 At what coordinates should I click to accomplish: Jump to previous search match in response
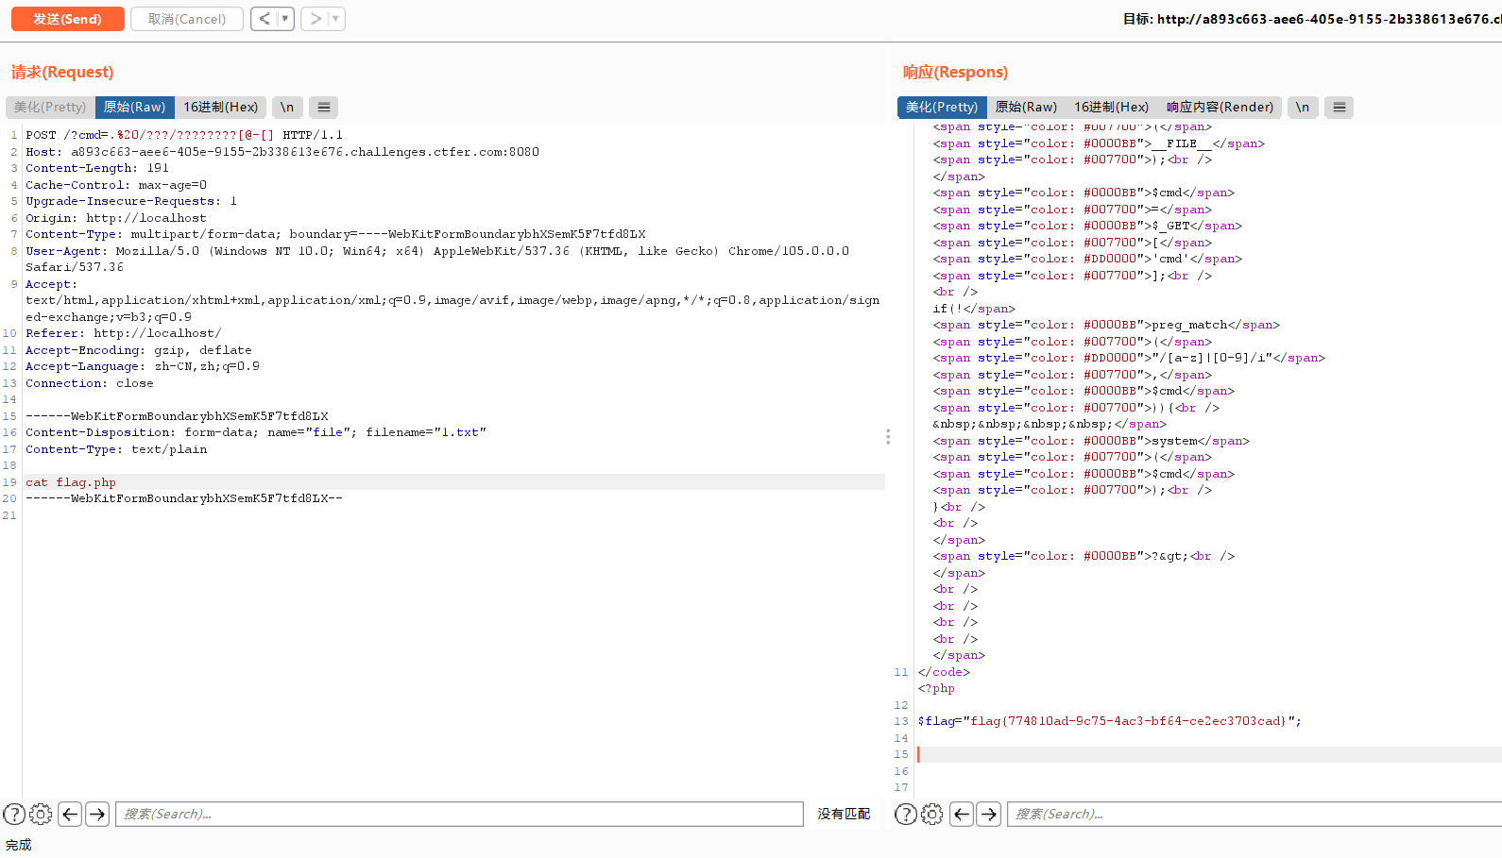click(x=962, y=814)
